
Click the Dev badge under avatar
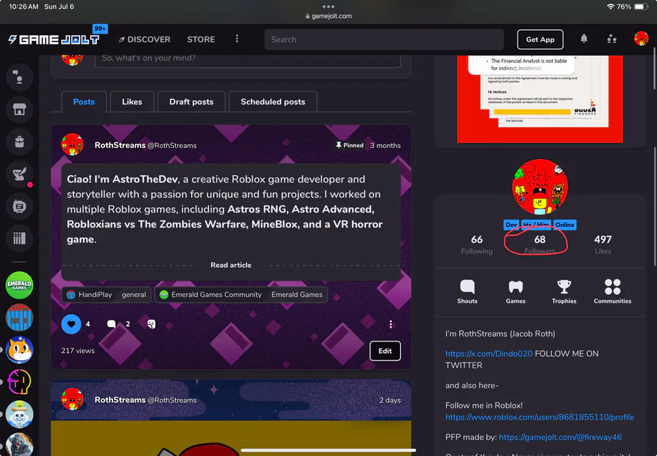511,225
